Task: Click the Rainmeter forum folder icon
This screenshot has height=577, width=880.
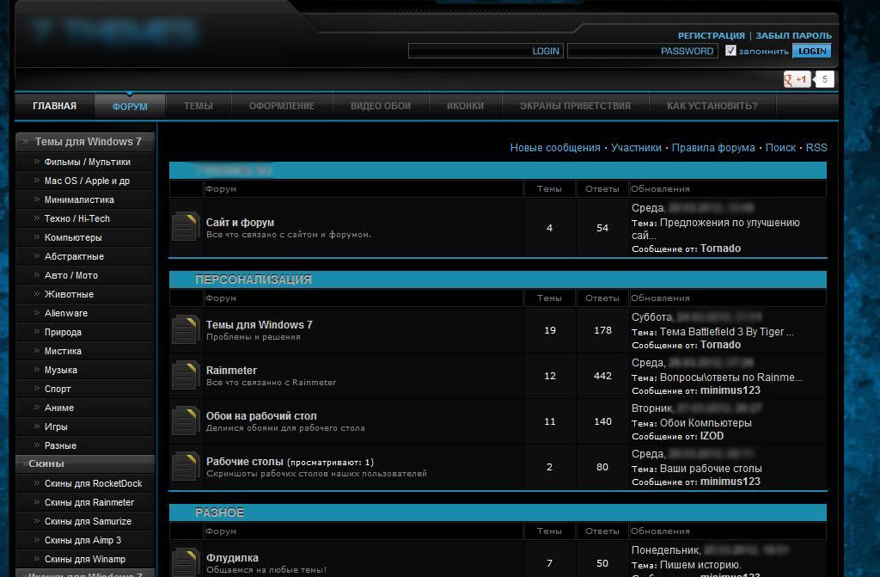Action: pos(186,375)
